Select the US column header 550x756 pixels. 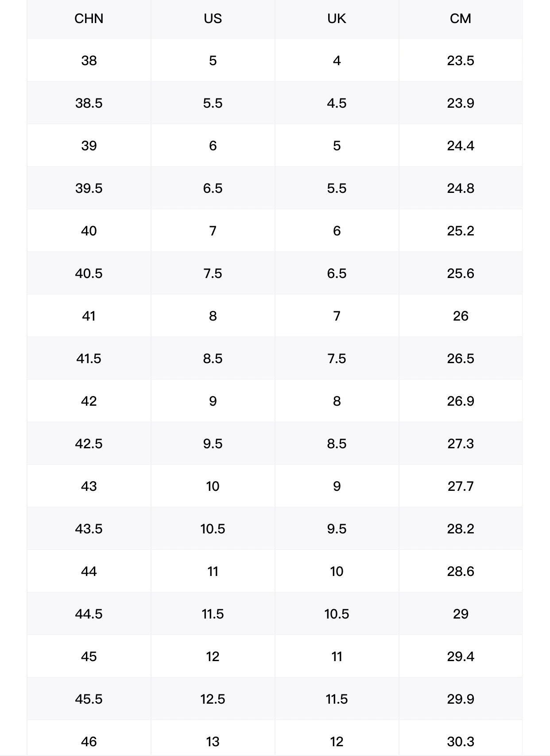[213, 19]
